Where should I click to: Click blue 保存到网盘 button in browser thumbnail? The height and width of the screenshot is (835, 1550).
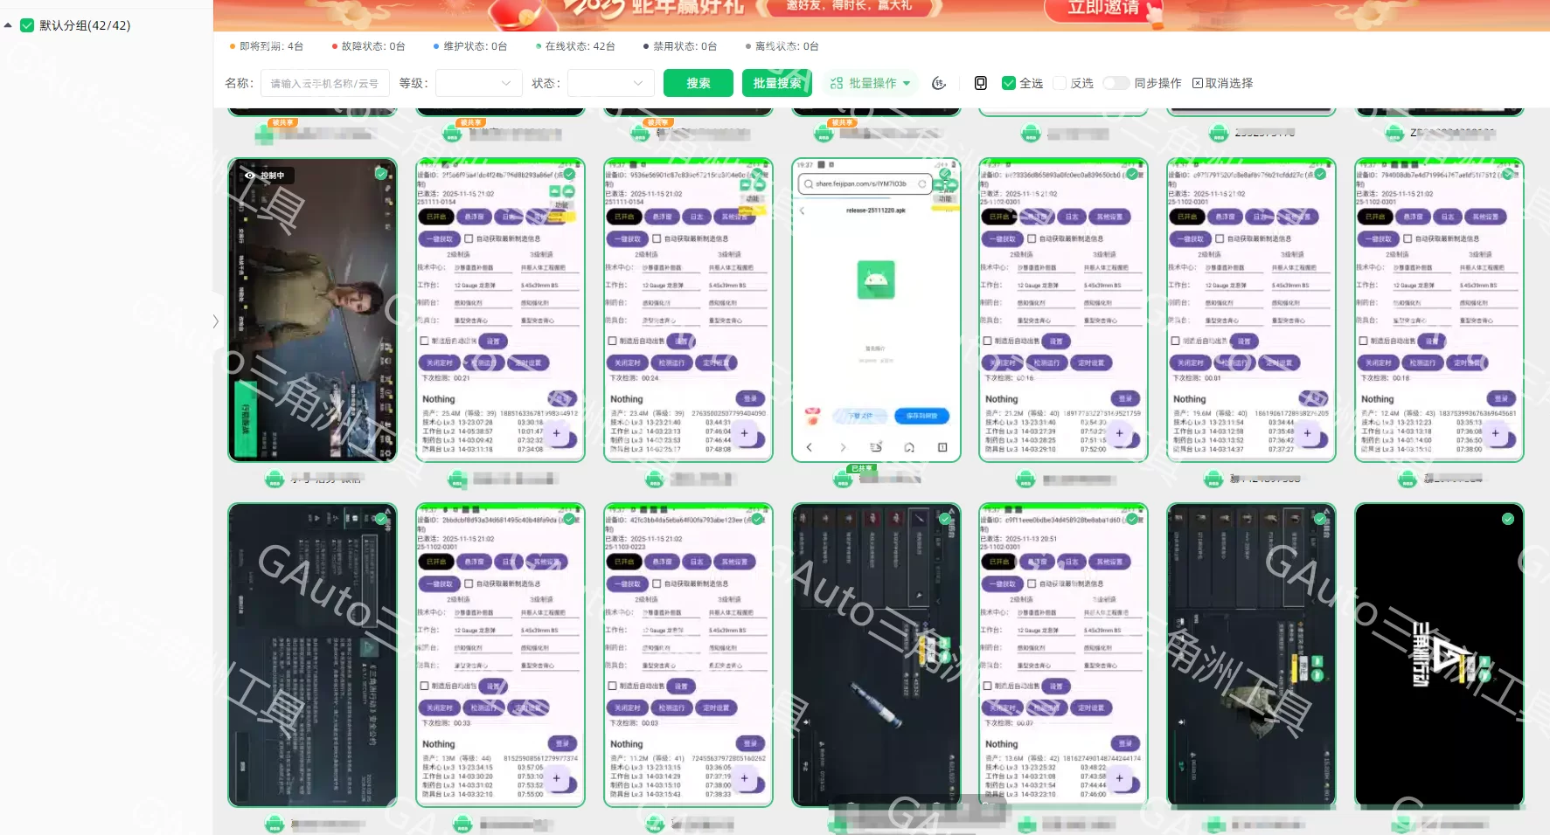(x=921, y=416)
